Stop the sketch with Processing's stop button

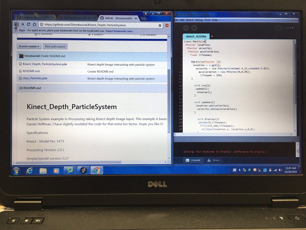tap(194, 28)
